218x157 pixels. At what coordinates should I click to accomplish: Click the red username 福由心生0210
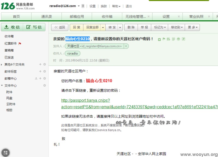coord(99,81)
